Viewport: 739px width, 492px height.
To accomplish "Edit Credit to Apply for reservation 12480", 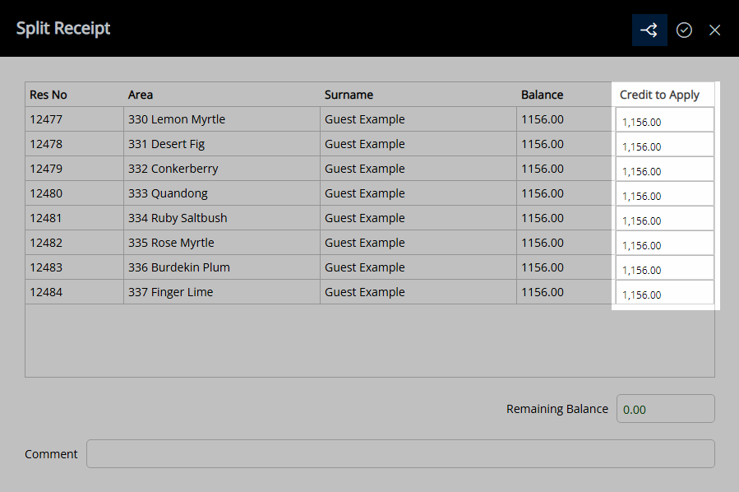I will (664, 193).
